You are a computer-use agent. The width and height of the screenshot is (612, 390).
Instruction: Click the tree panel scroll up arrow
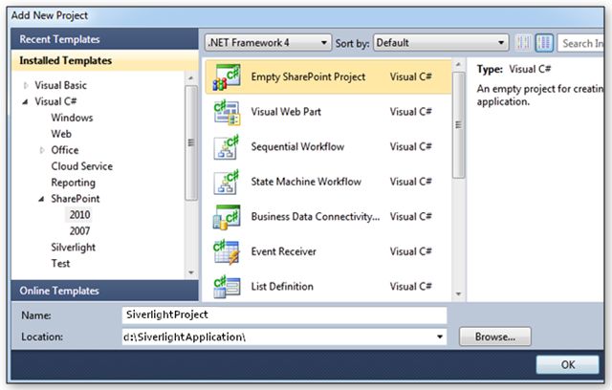click(x=191, y=78)
